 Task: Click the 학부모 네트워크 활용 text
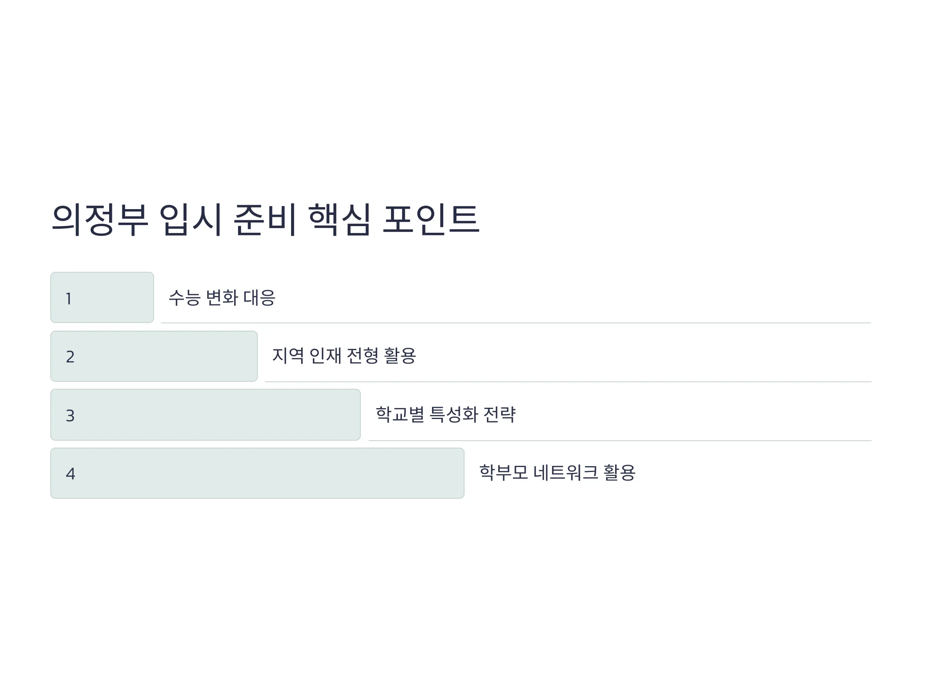[x=557, y=472]
